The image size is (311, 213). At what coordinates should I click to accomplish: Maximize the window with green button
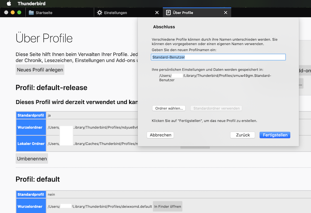(x=19, y=12)
